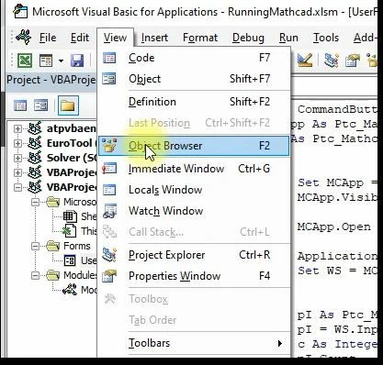
Task: Open the Debug menu
Action: pyautogui.click(x=248, y=38)
